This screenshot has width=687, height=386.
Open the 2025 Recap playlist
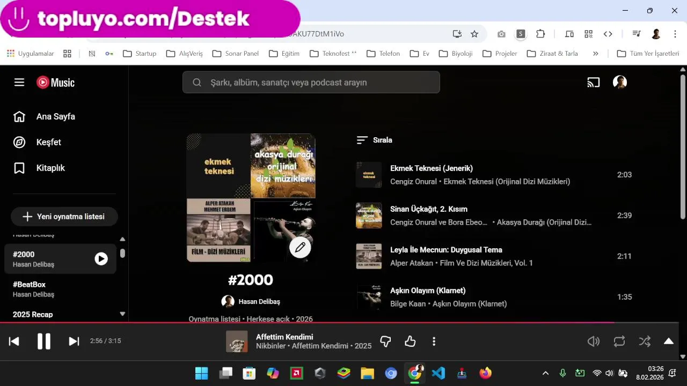click(60, 314)
